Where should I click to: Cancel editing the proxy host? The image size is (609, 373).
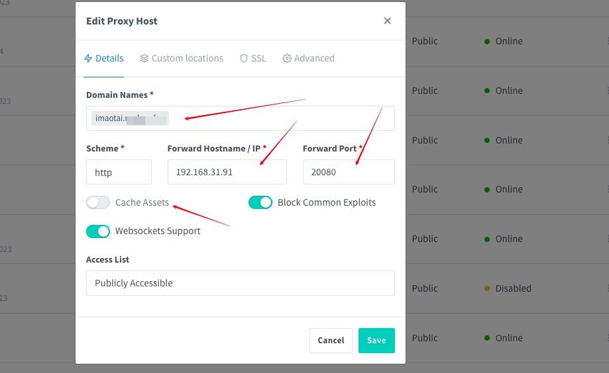tap(331, 341)
